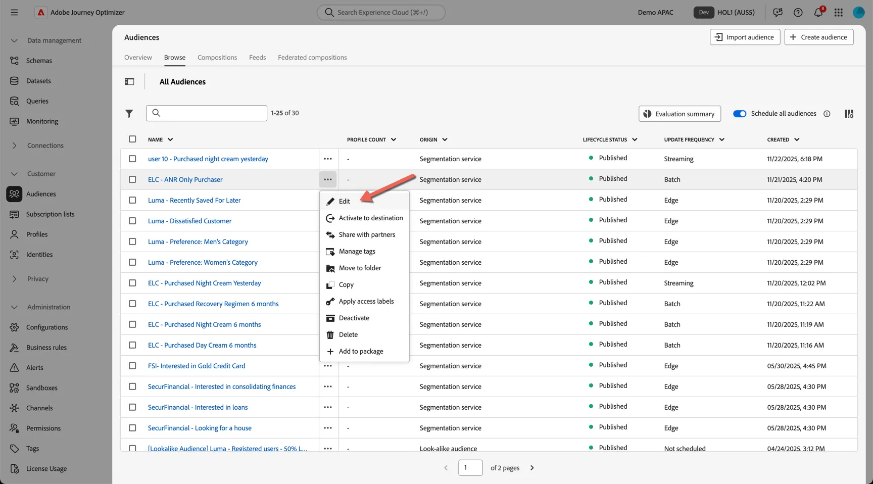Open the Luma - Recently Saved For Later audience
The height and width of the screenshot is (484, 873).
(x=194, y=200)
